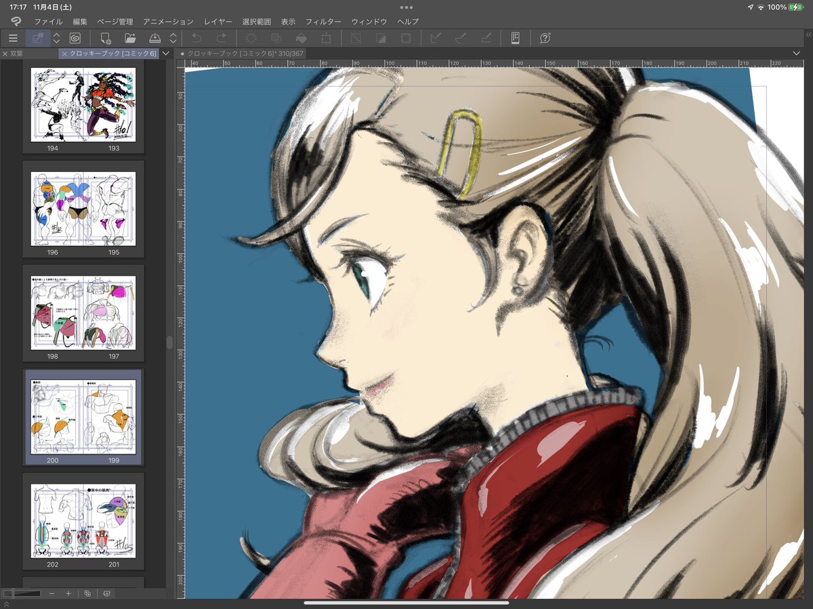Click the save icon in the toolbar
The image size is (813, 609).
point(154,39)
